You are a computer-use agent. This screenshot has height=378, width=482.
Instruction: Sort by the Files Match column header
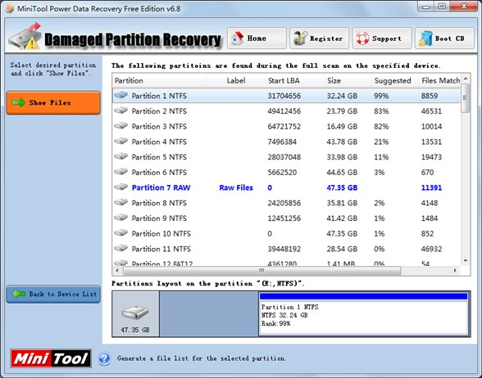click(440, 81)
